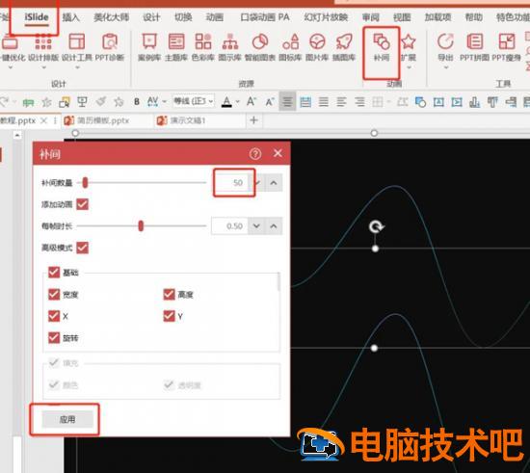Image resolution: width=530 pixels, height=473 pixels.
Task: Increase font size with larger A icon
Action: pyautogui.click(x=252, y=101)
